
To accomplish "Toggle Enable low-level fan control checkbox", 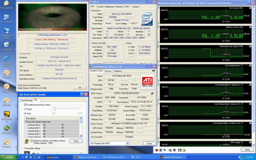I will pyautogui.click(x=25, y=105).
